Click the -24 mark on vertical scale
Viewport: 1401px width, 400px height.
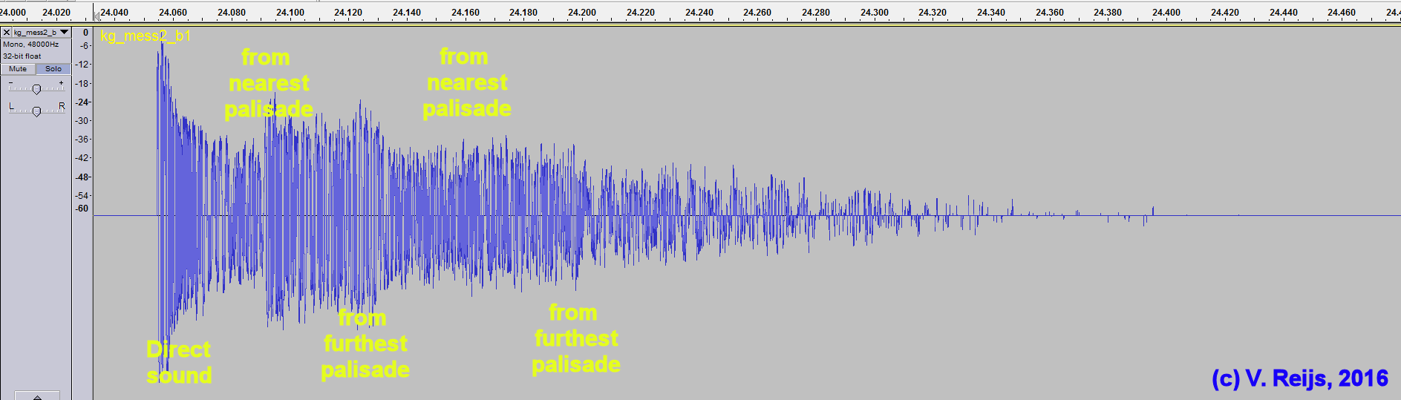pyautogui.click(x=82, y=102)
